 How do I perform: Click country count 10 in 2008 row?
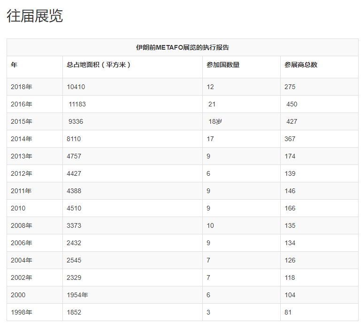click(x=210, y=225)
